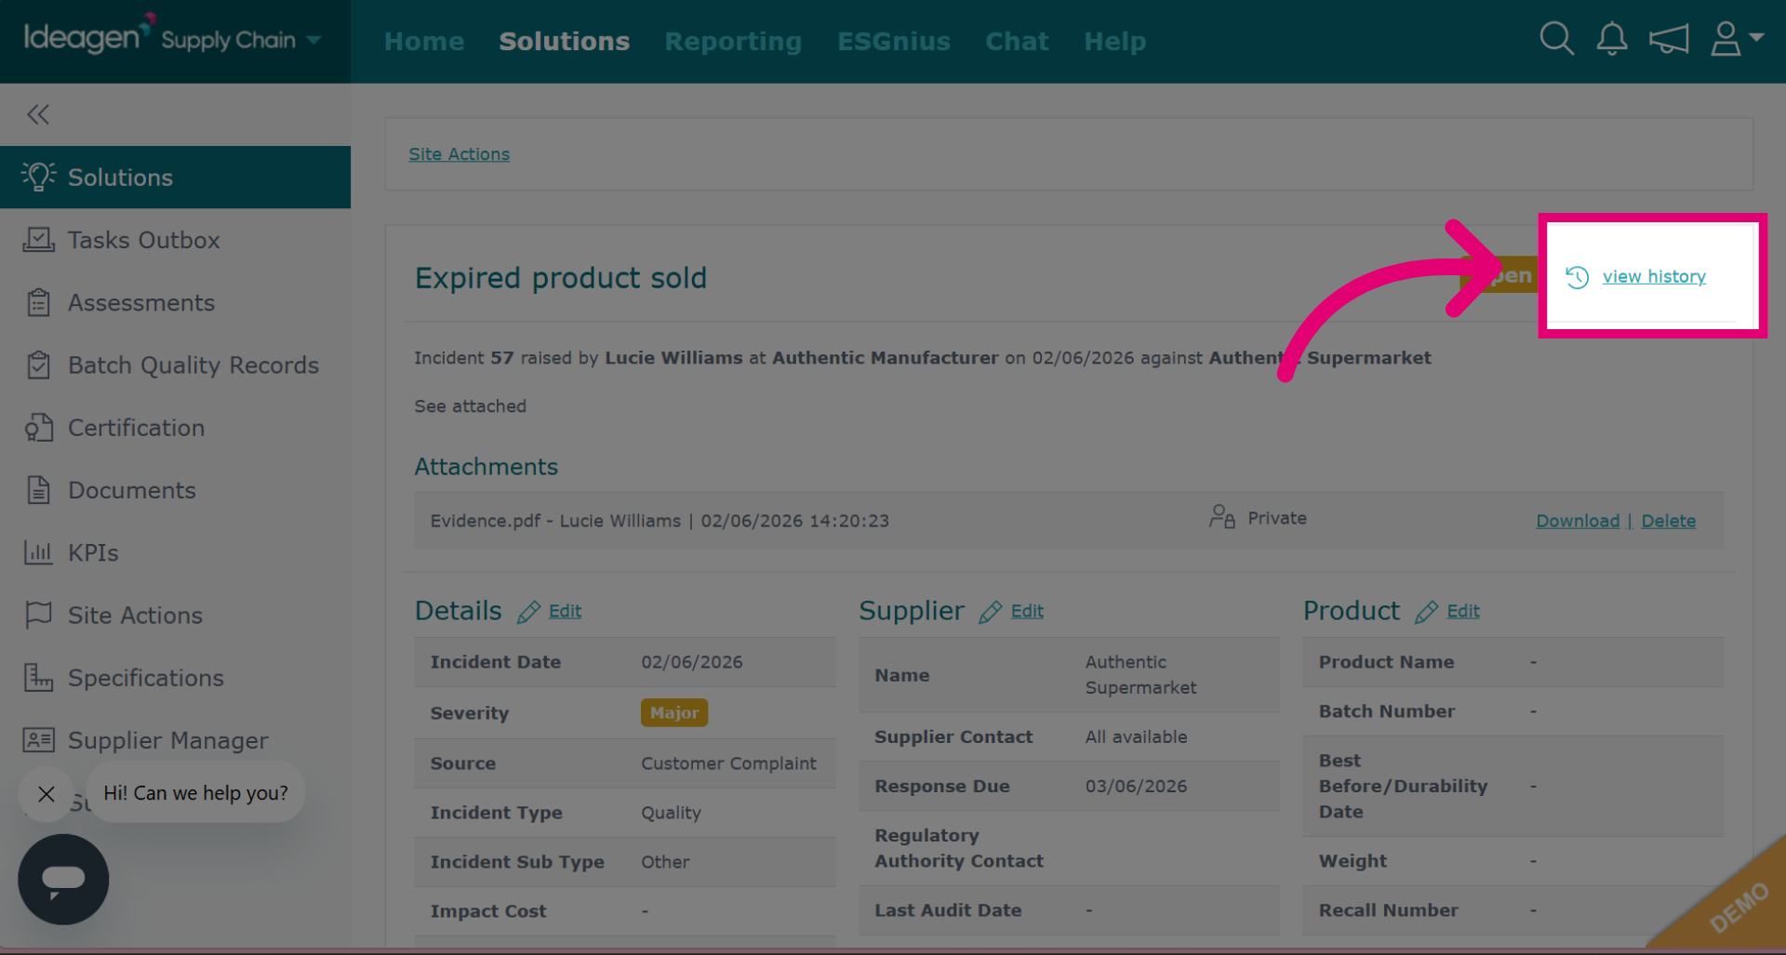Click the Product section Edit link
1786x955 pixels.
[1463, 611]
